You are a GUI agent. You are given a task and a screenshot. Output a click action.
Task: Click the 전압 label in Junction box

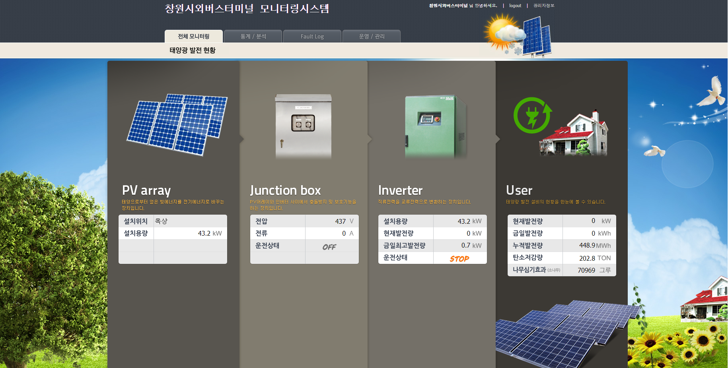(261, 221)
